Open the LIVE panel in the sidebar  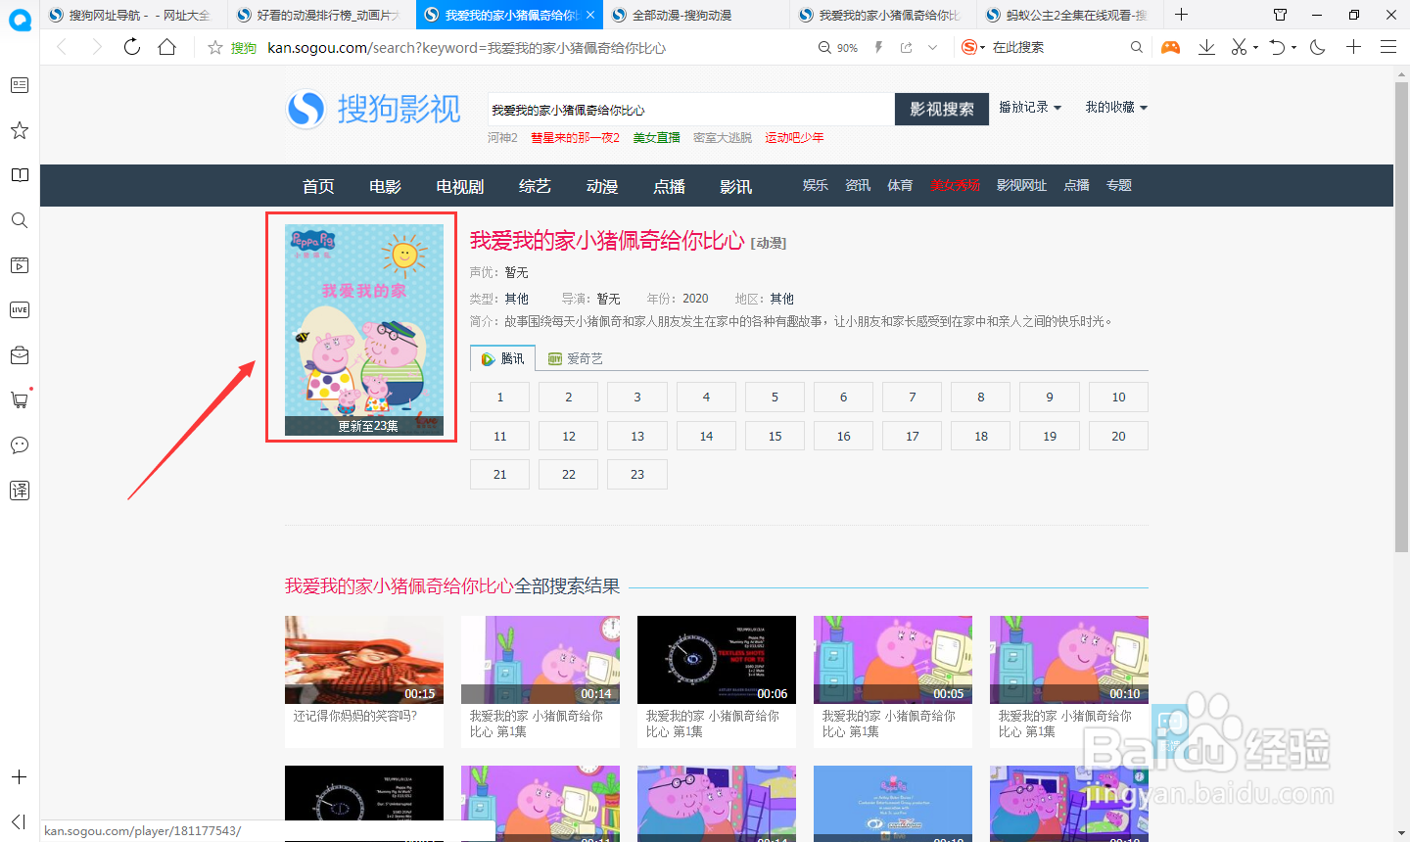[x=20, y=309]
